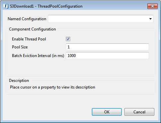Click the Component Configuration group heading

[x=32, y=29]
